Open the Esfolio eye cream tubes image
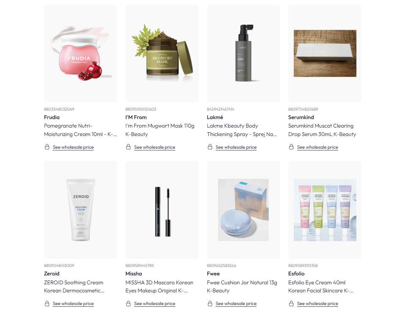Screen dimensions: 400x314 point(325,210)
